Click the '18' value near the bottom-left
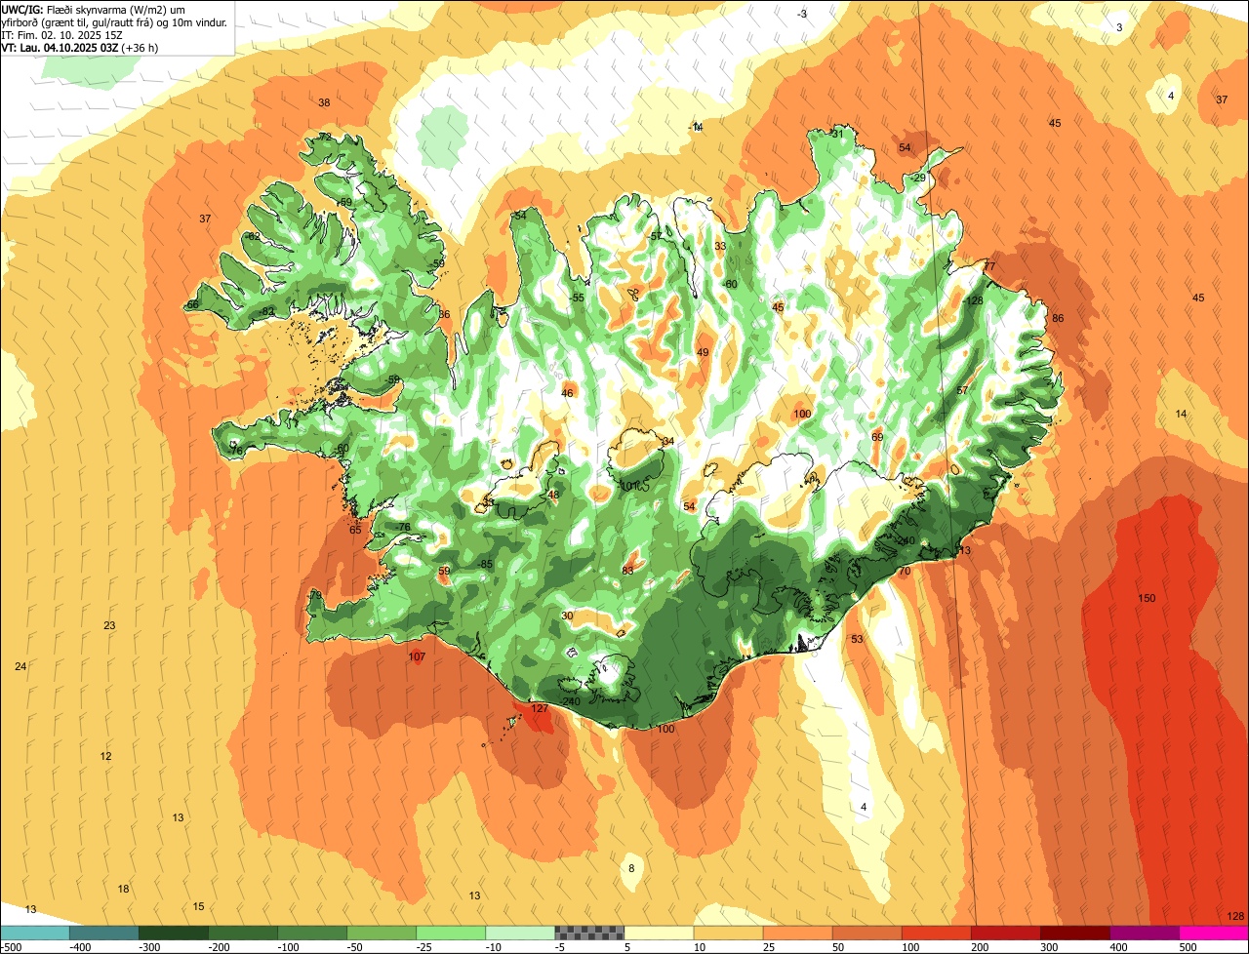Screen dimensions: 1249x954 tap(123, 889)
